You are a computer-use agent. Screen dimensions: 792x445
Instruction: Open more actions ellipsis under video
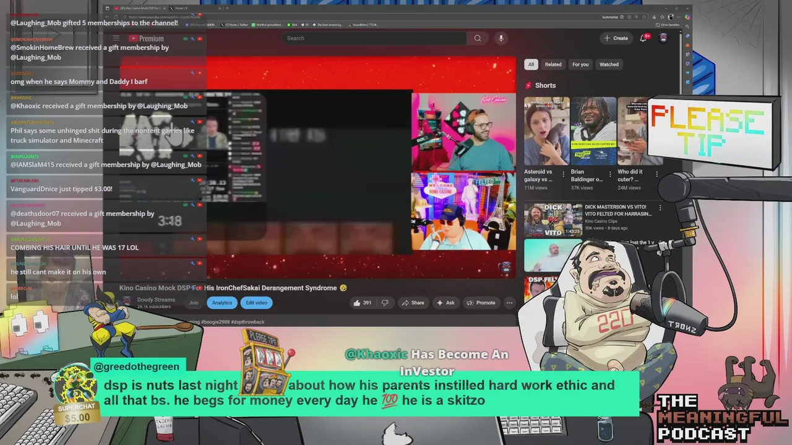click(x=509, y=303)
